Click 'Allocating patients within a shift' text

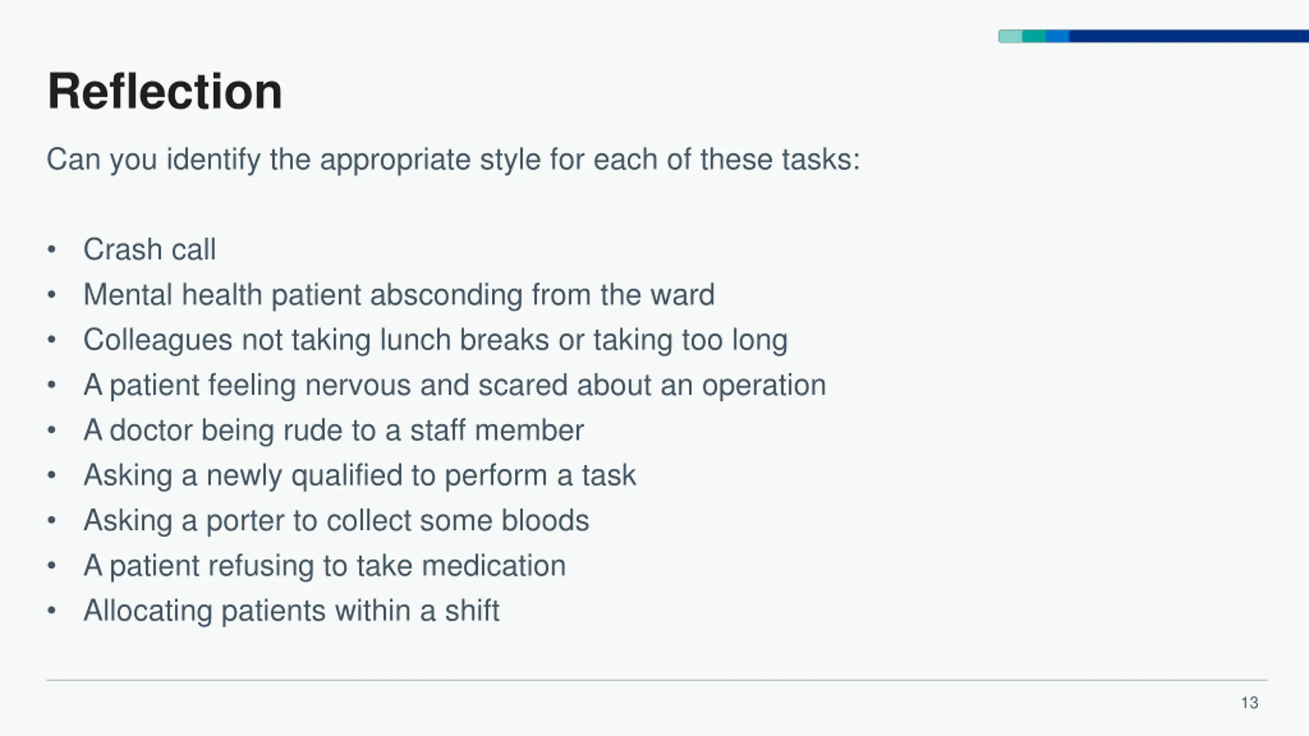pyautogui.click(x=291, y=610)
